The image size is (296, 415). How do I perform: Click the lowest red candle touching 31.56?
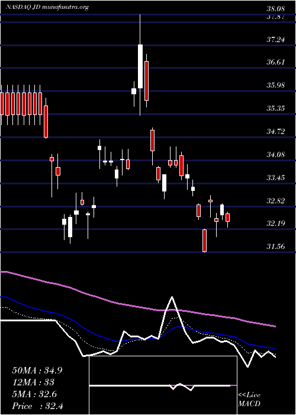click(204, 241)
